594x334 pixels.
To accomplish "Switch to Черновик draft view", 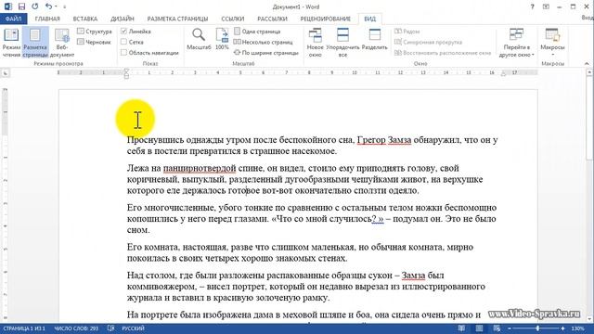I will (x=95, y=42).
